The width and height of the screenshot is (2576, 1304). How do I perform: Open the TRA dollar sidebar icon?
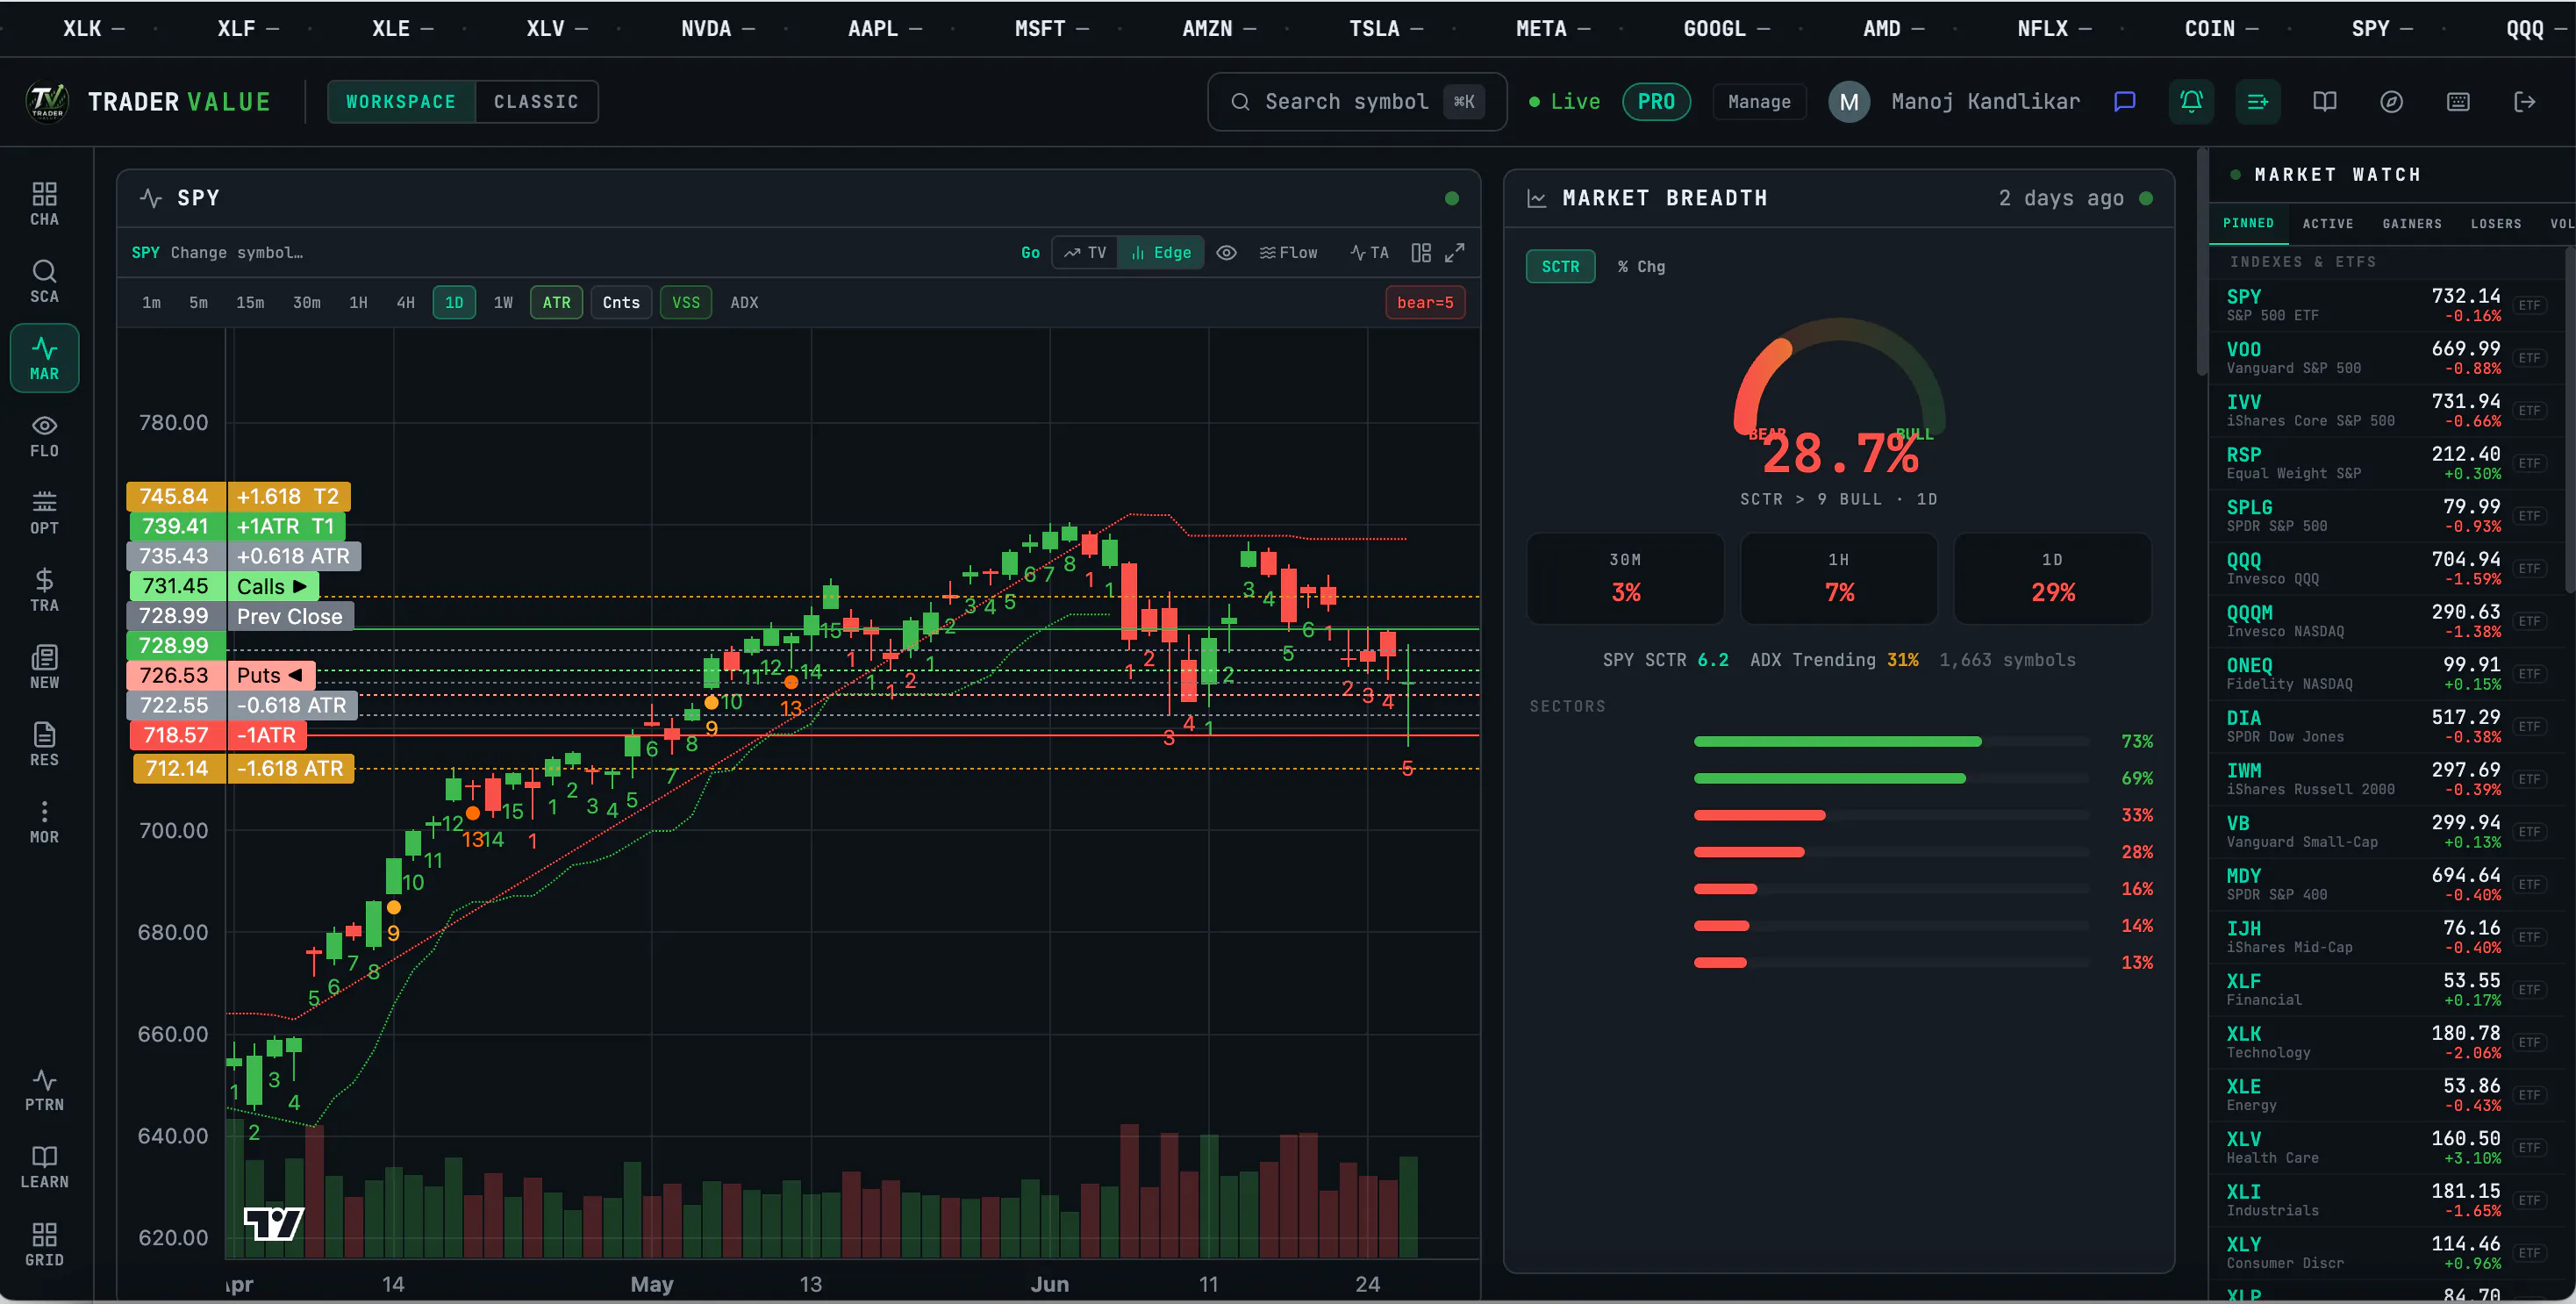tap(44, 590)
